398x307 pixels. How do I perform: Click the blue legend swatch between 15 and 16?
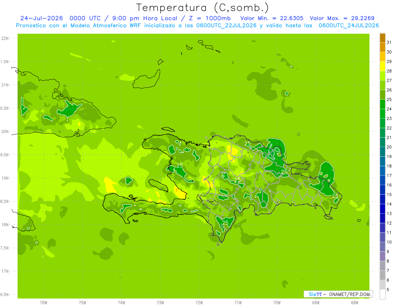382,190
